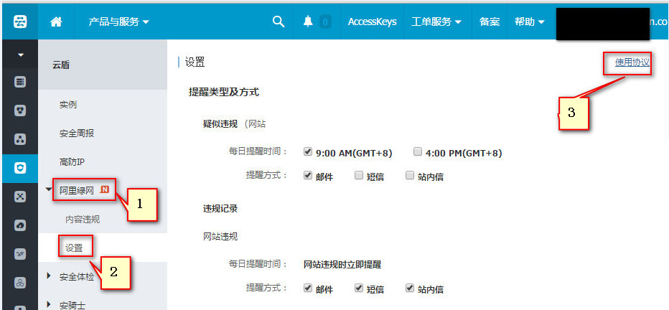Expand the 安骑士 tree arrow
669x310 pixels.
click(x=50, y=304)
